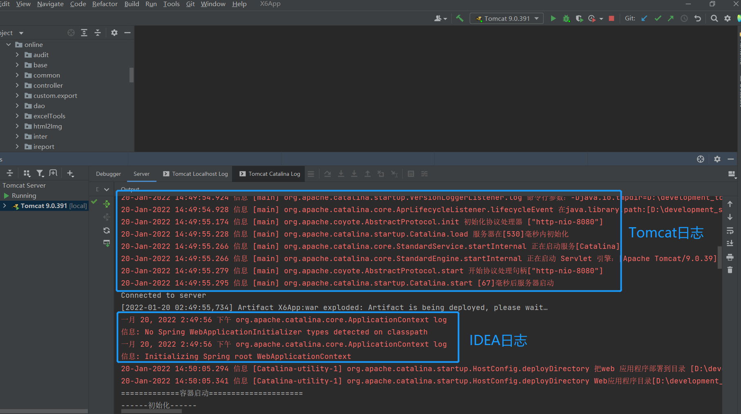Switch to the Tomcat Localhost Log tab
741x414 pixels.
tap(195, 173)
